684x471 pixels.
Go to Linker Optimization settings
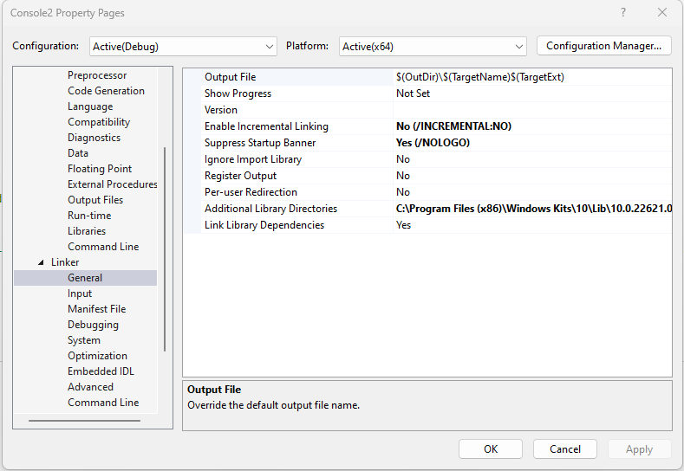point(97,356)
